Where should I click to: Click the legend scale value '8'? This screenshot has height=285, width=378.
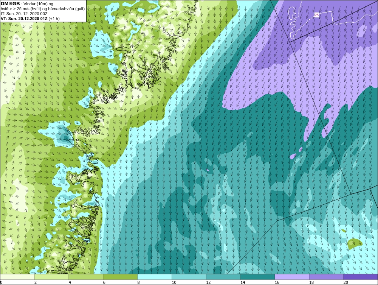coord(139,282)
